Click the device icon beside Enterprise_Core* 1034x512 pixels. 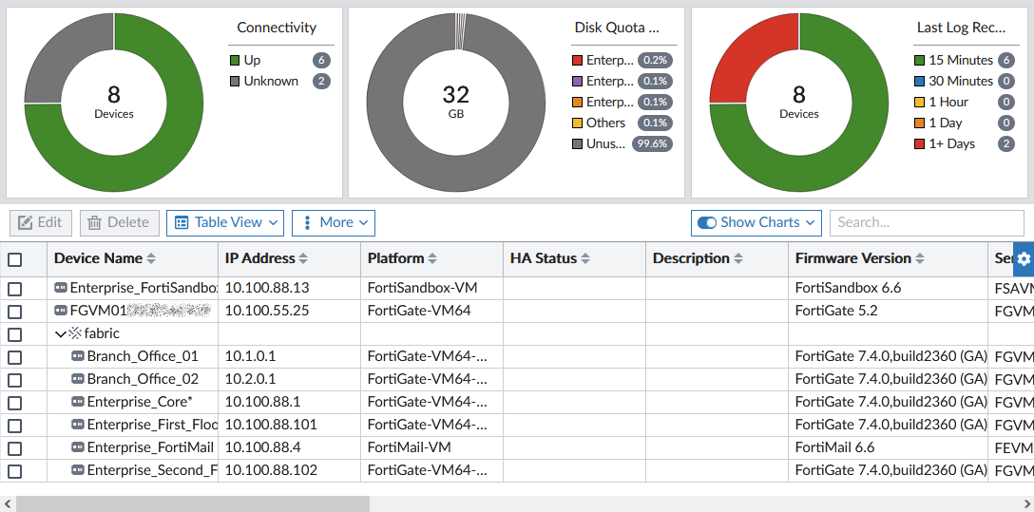pyautogui.click(x=78, y=402)
